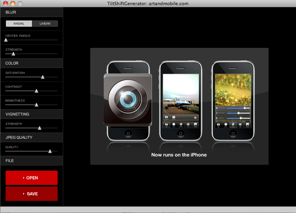
Task: Click the Saturation slider handle
Action: 43,77
